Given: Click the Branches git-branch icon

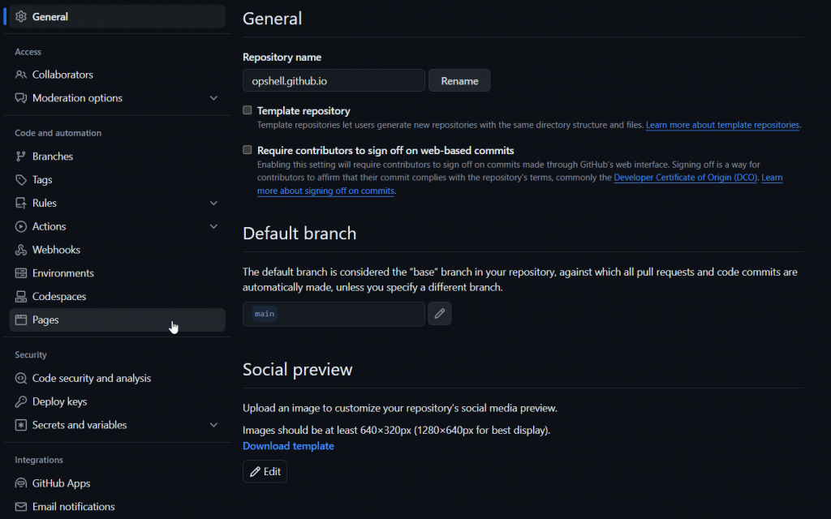Looking at the screenshot, I should point(20,157).
